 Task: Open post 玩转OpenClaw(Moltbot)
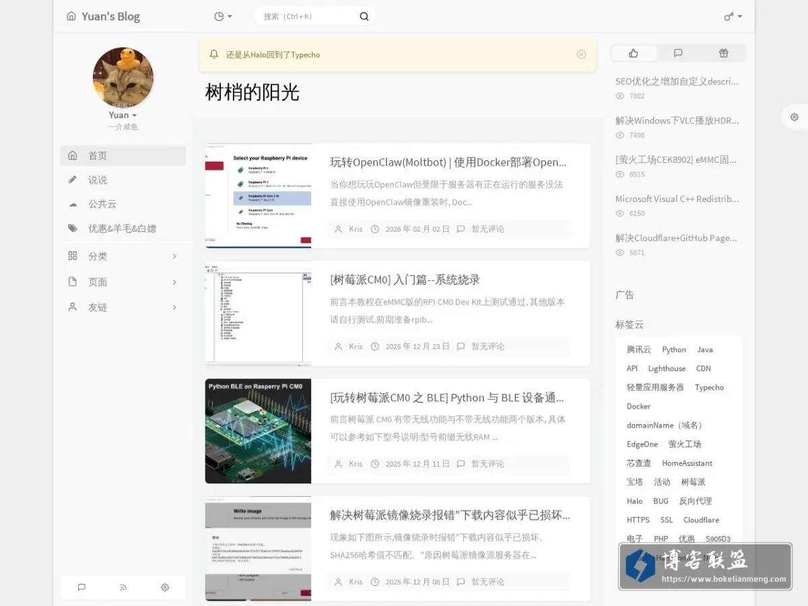(x=448, y=162)
